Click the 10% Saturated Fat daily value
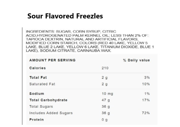The image size is (180, 127). [x=146, y=84]
